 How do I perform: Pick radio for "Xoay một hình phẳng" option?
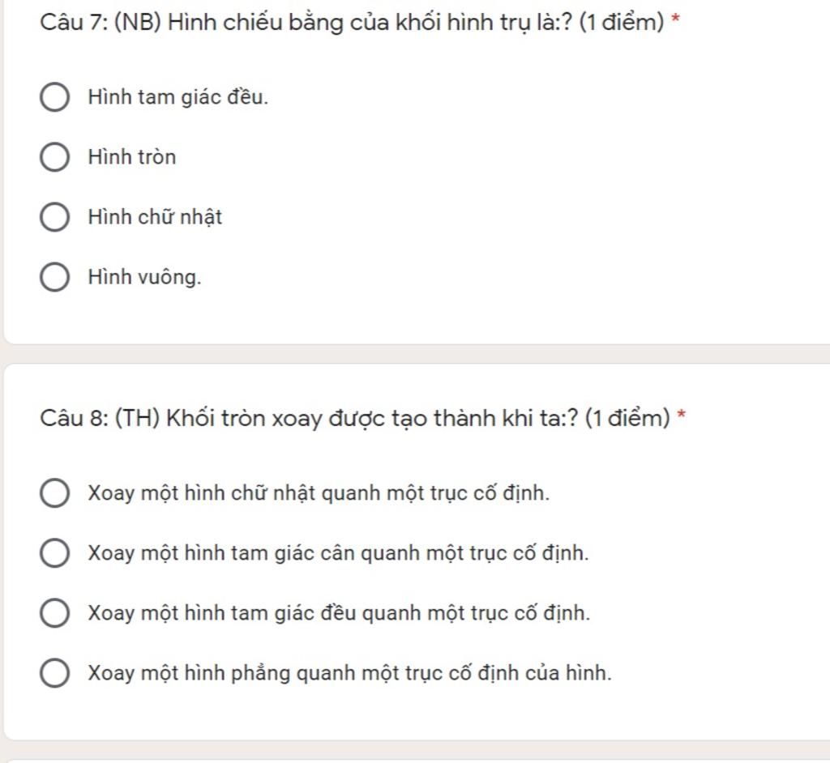click(x=54, y=673)
